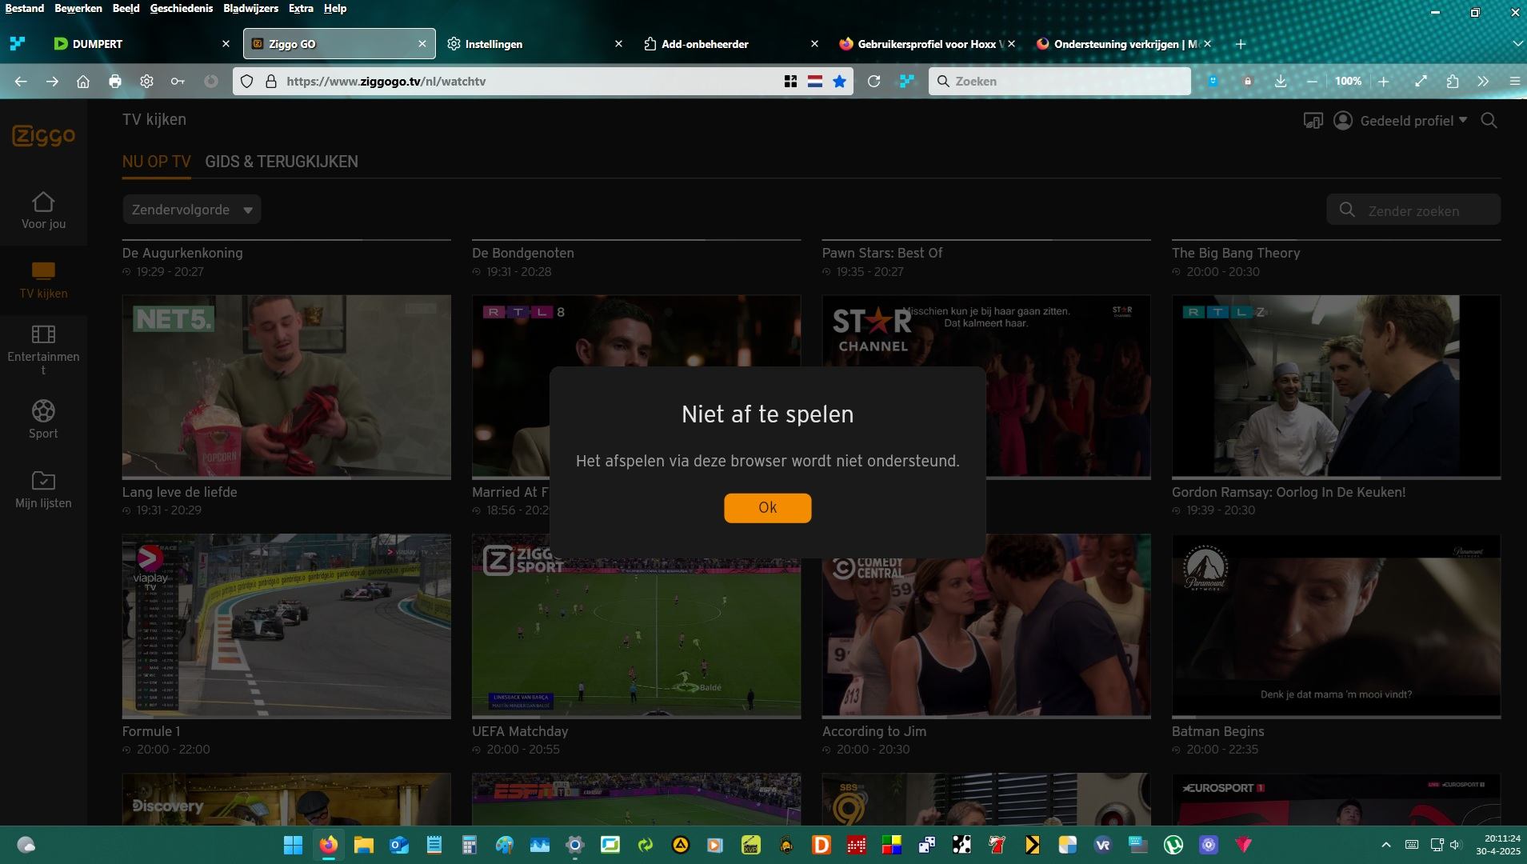Click the Zoeken browser search box

pos(1059,81)
